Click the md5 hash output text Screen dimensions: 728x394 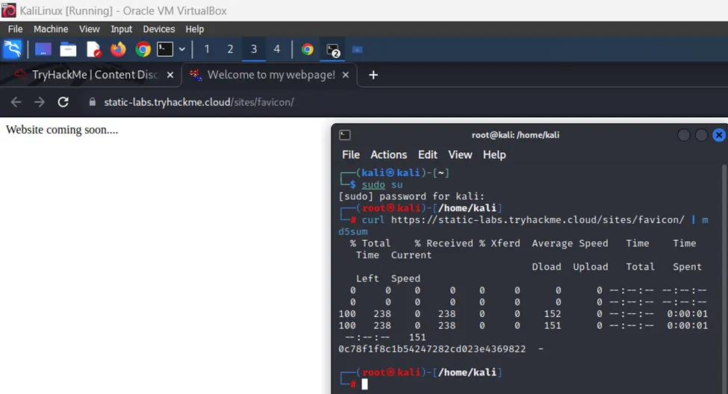(x=432, y=349)
